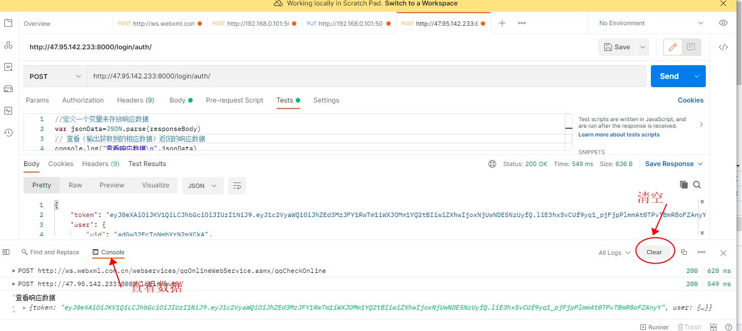Viewport: 742px width, 331px height.
Task: Expand the logged token object
Action: 24,308
